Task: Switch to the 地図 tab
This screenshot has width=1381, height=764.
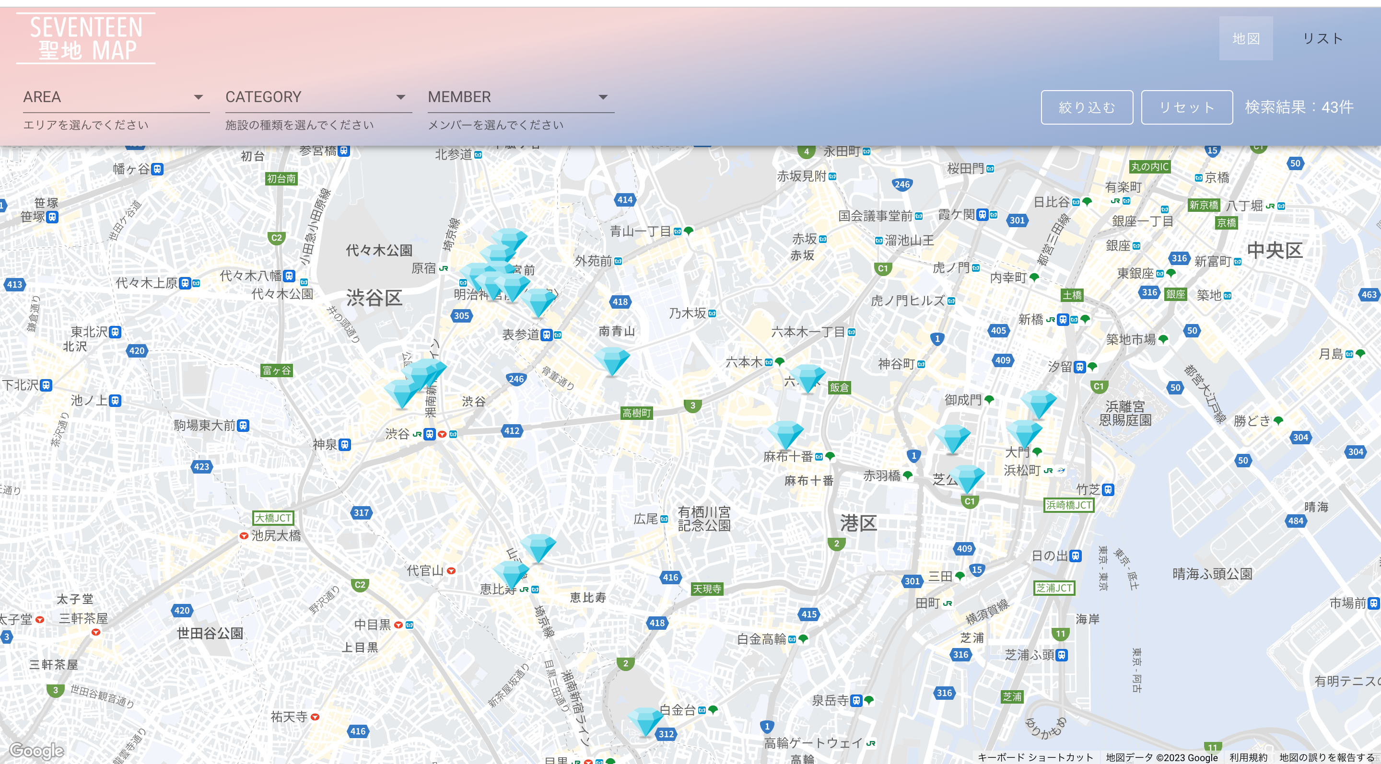Action: 1245,38
